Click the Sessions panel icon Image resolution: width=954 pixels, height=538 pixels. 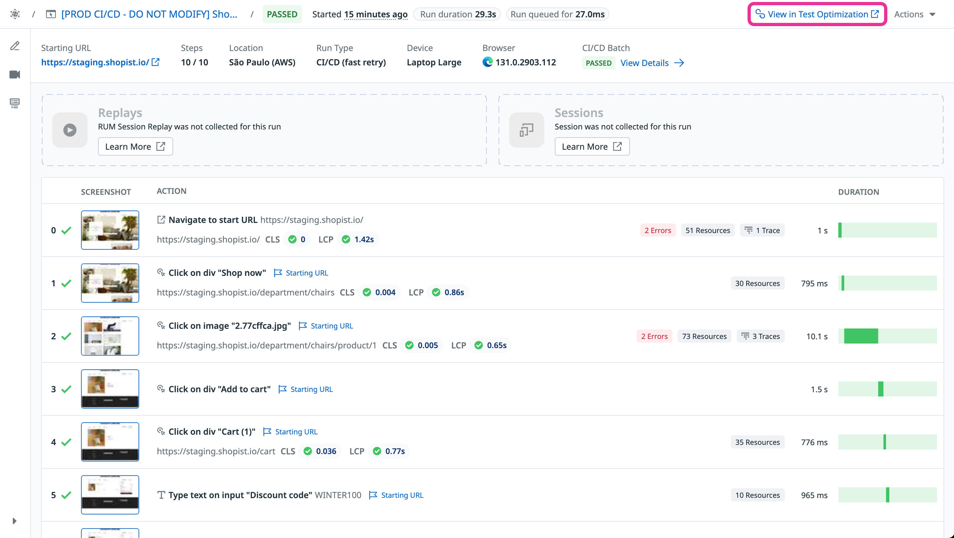[526, 130]
